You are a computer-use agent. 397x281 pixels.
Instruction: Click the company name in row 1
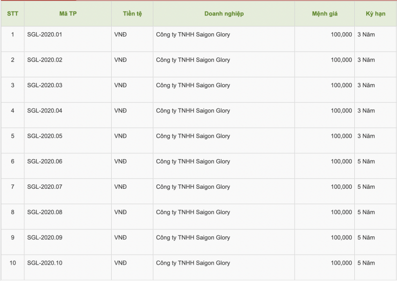[193, 35]
